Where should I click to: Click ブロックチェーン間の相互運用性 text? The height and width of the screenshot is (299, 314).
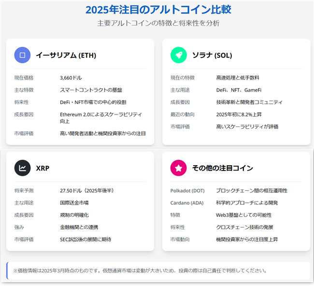[x=252, y=190]
